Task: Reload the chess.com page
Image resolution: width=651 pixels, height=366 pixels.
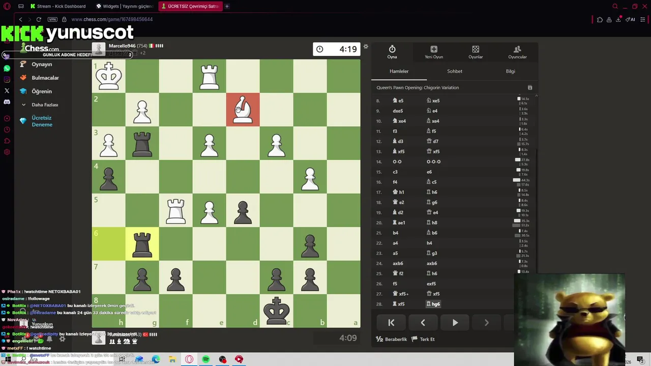Action: tap(39, 19)
